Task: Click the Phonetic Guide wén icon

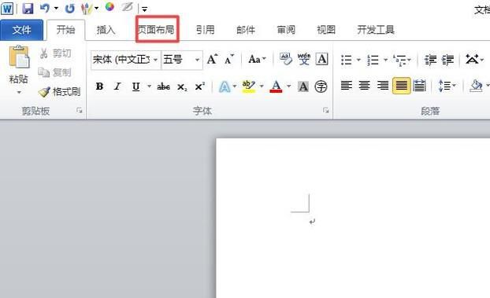Action: click(304, 59)
